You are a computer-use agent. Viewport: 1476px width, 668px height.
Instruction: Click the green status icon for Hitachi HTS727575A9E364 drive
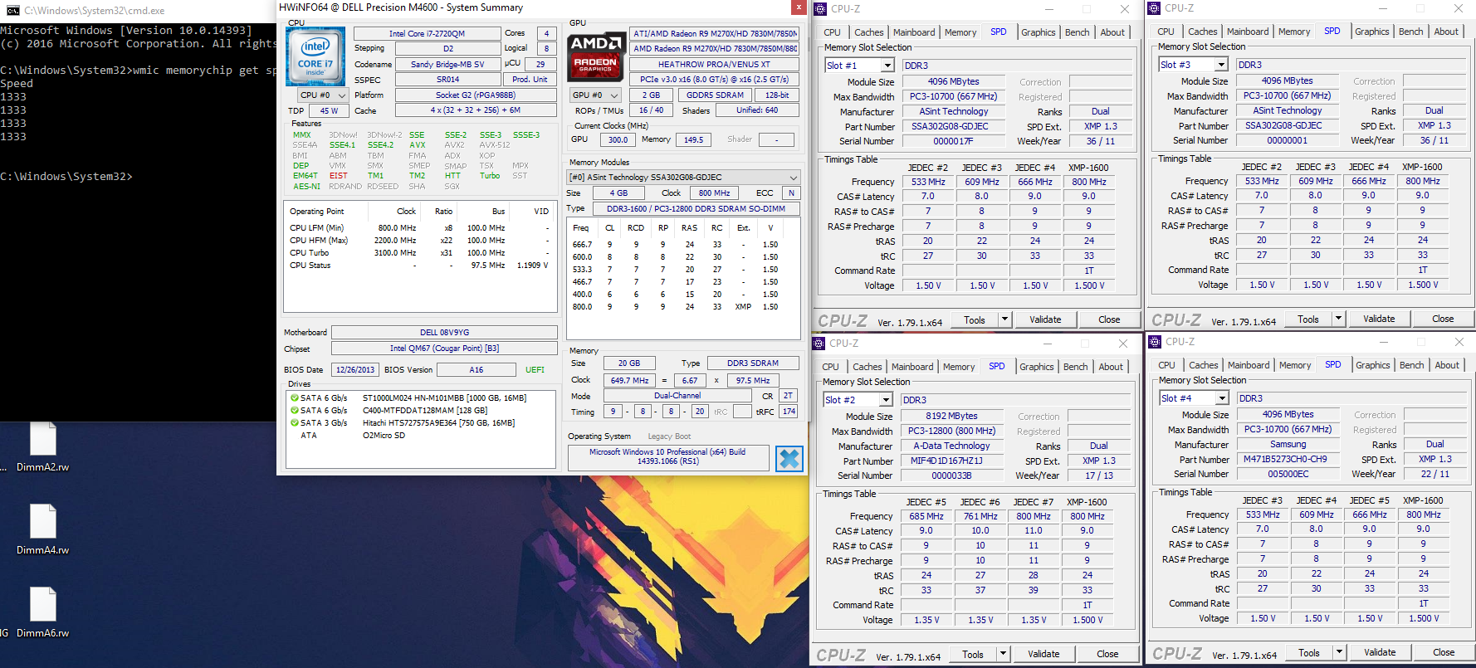[294, 423]
